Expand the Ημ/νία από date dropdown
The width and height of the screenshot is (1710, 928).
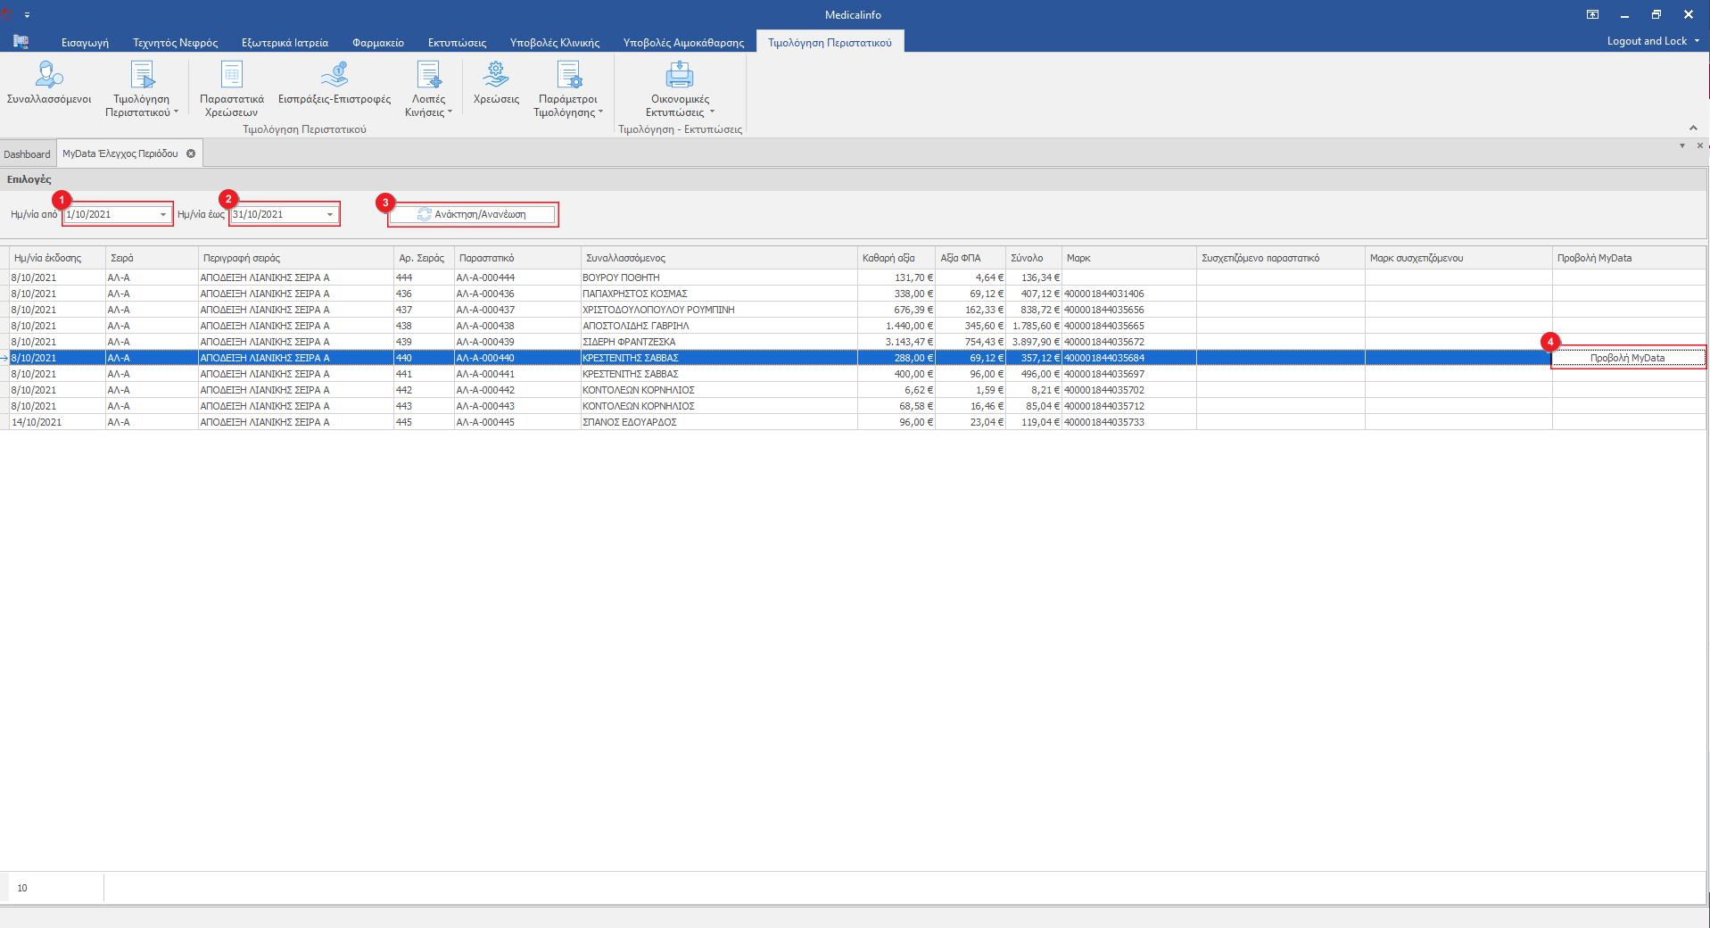click(163, 215)
